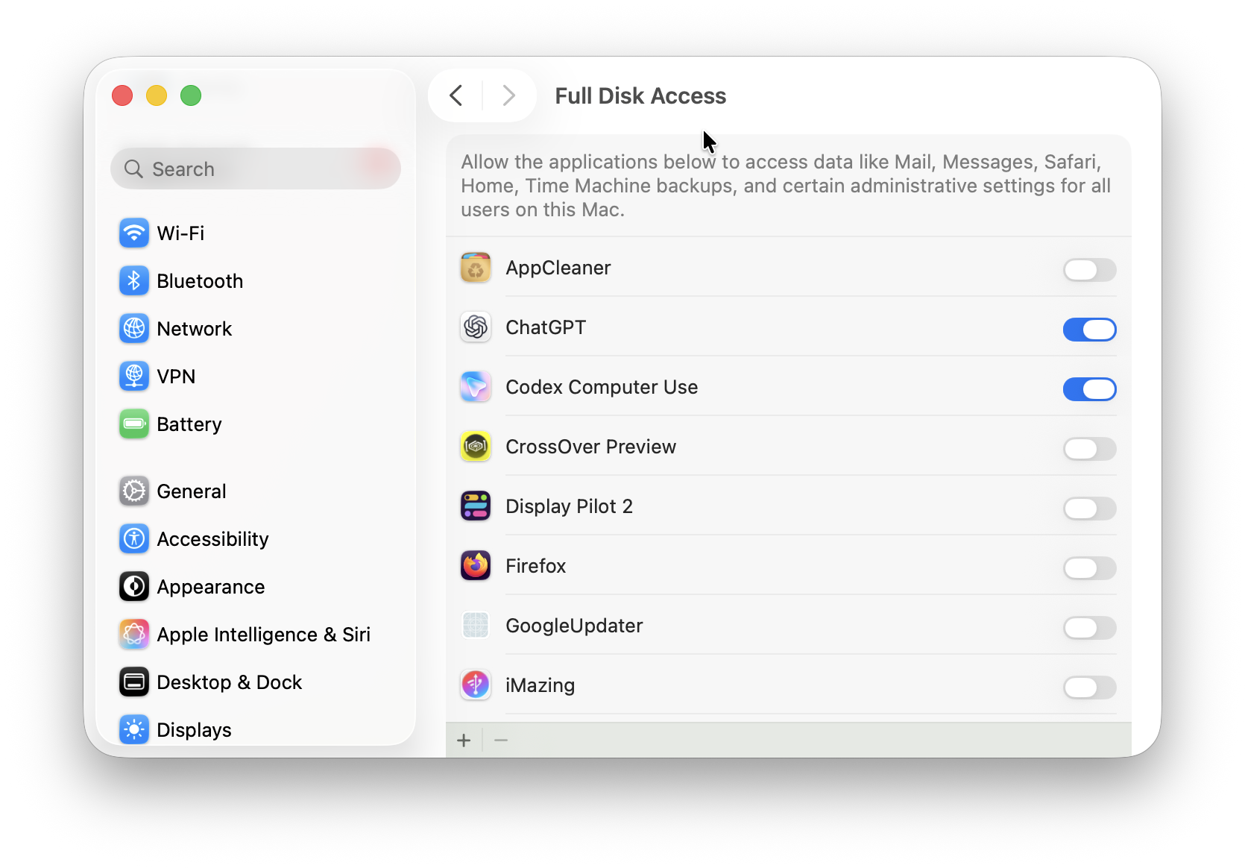
Task: Click the red close window button
Action: [x=122, y=95]
